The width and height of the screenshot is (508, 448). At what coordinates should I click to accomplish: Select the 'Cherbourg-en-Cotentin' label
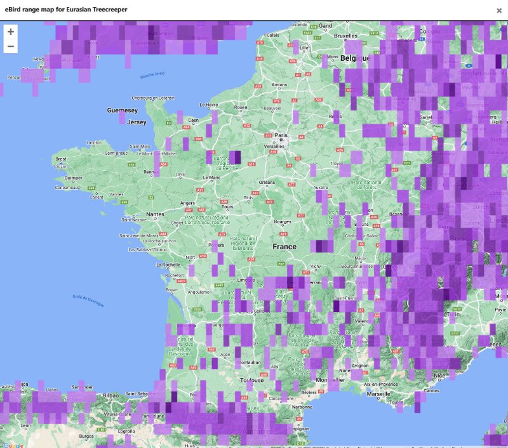[153, 98]
